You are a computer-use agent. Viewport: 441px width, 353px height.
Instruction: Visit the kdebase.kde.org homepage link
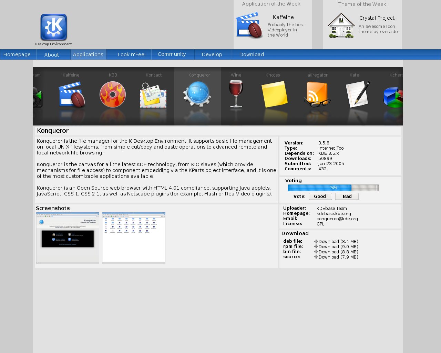[334, 214]
